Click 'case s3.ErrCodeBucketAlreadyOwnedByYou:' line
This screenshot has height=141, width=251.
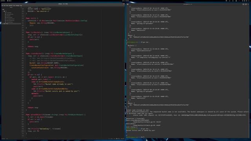(x=50, y=89)
